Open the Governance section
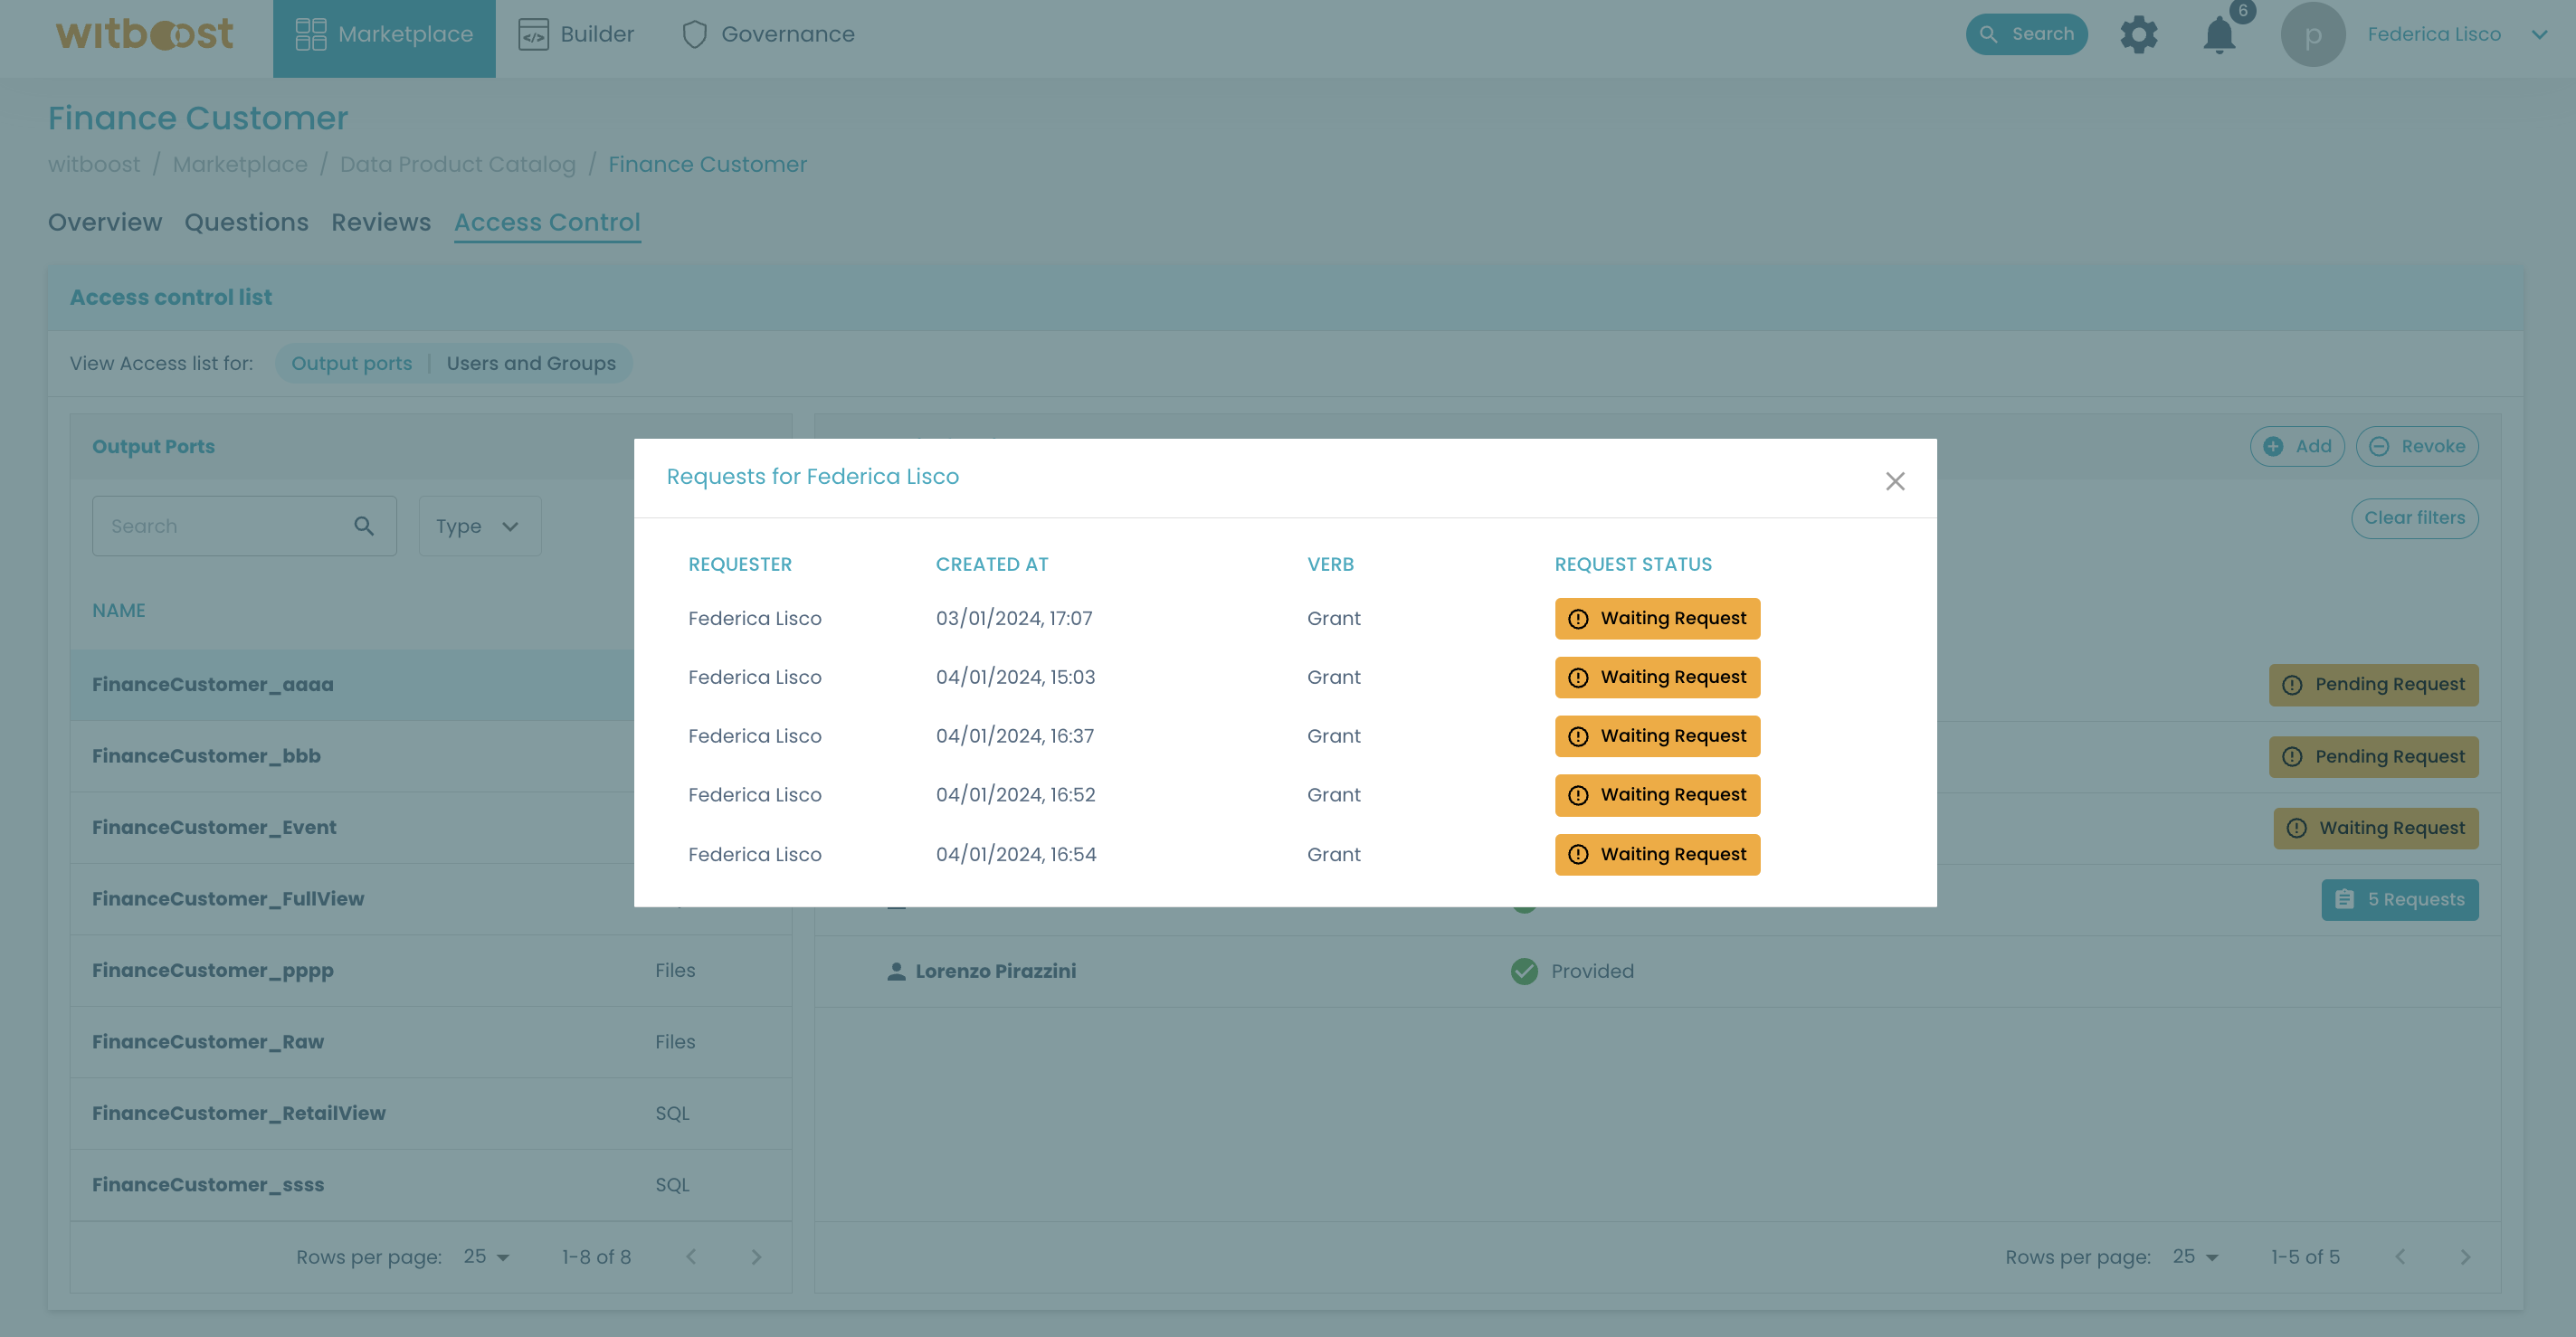Viewport: 2576px width, 1337px height. (765, 33)
